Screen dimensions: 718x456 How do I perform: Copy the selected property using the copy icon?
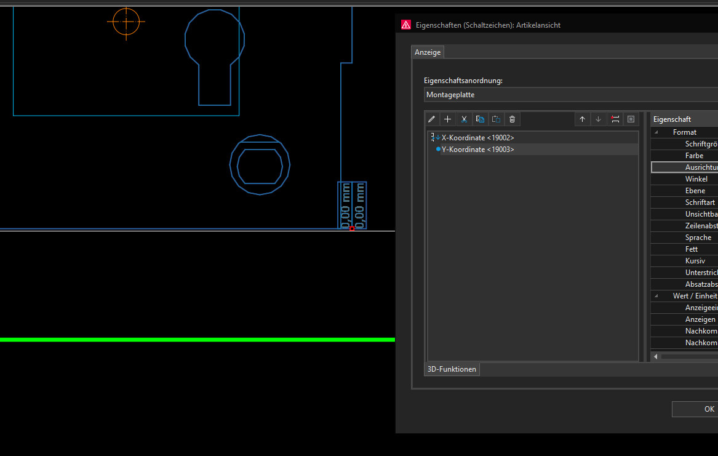(480, 119)
